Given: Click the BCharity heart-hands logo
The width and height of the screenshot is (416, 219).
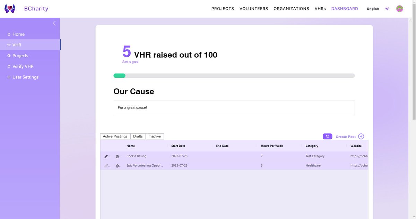Looking at the screenshot, I should coord(10,9).
